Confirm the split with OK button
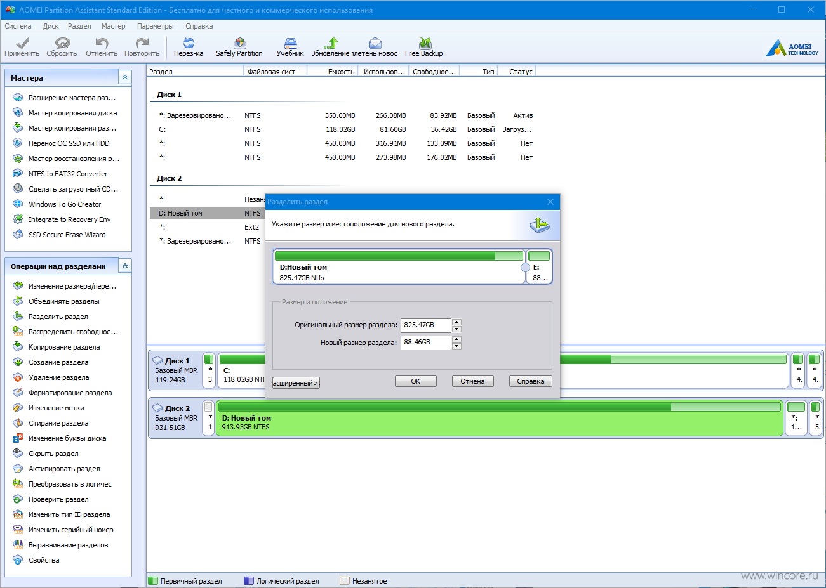 point(416,381)
